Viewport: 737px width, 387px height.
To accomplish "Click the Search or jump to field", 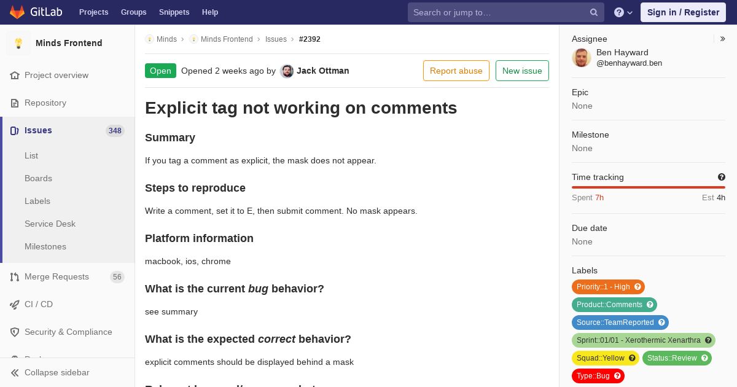I will 506,12.
